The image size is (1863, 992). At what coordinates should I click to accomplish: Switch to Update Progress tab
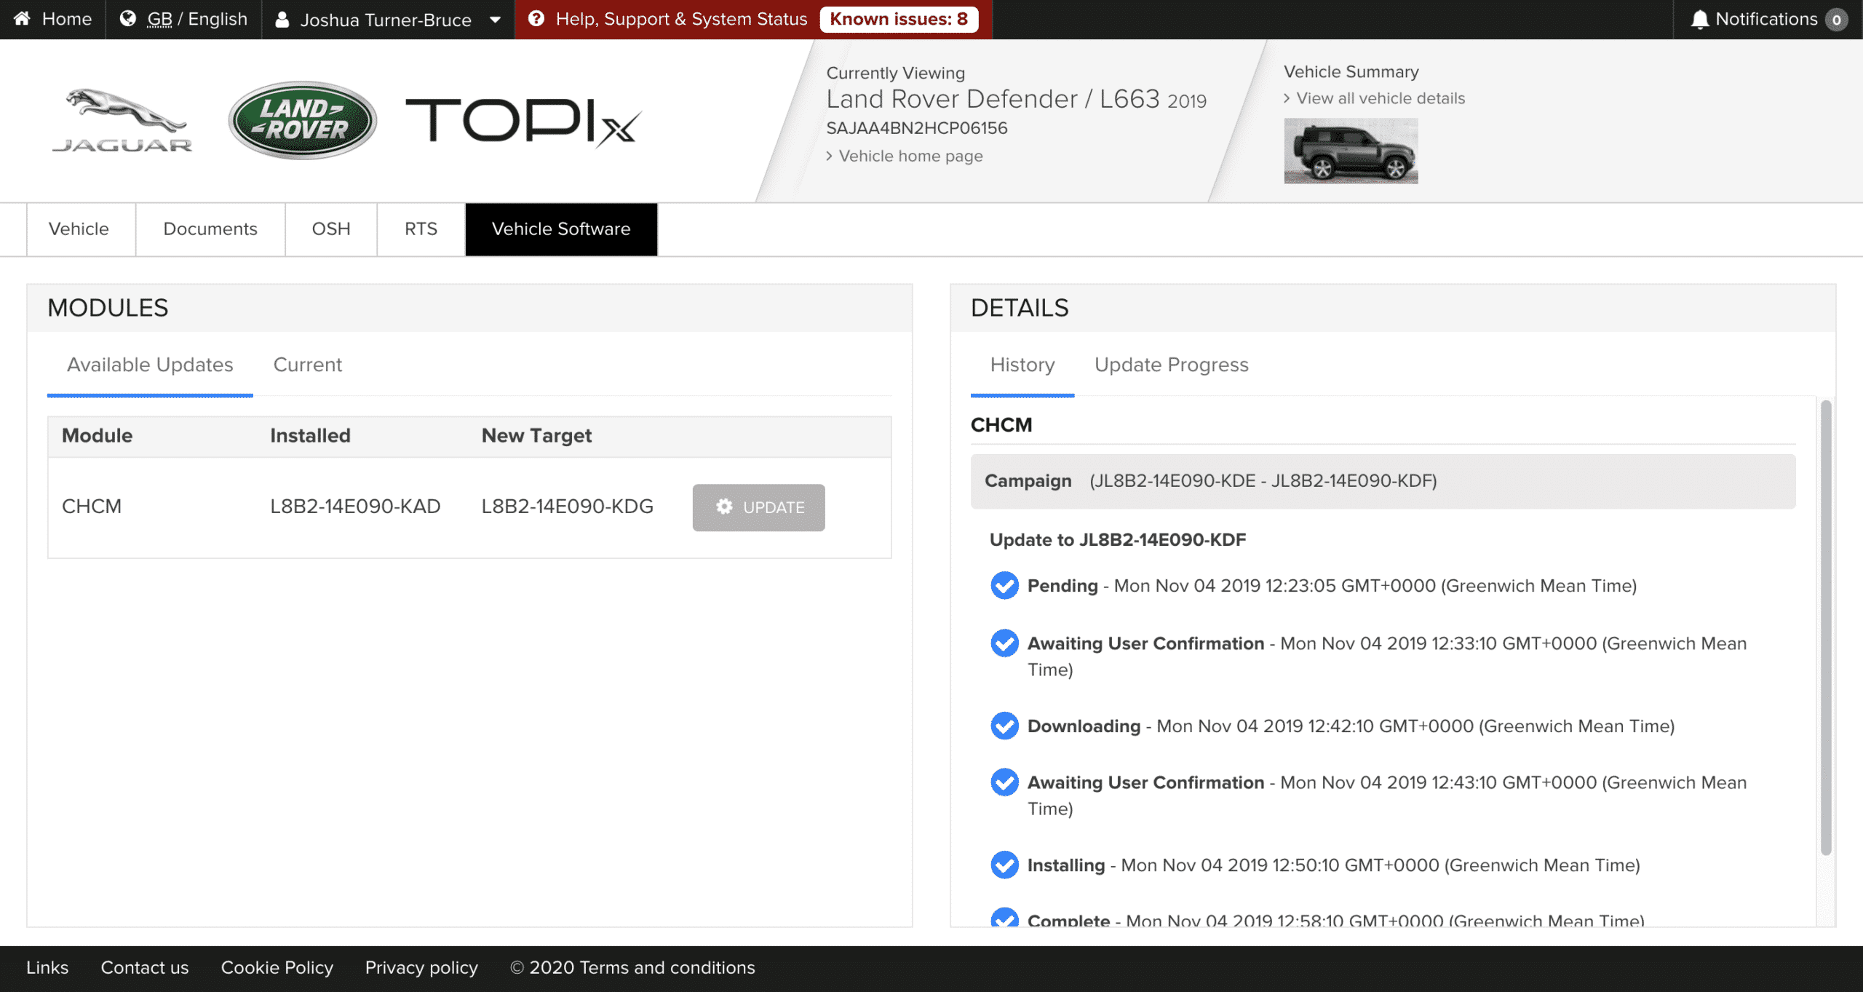click(x=1171, y=365)
